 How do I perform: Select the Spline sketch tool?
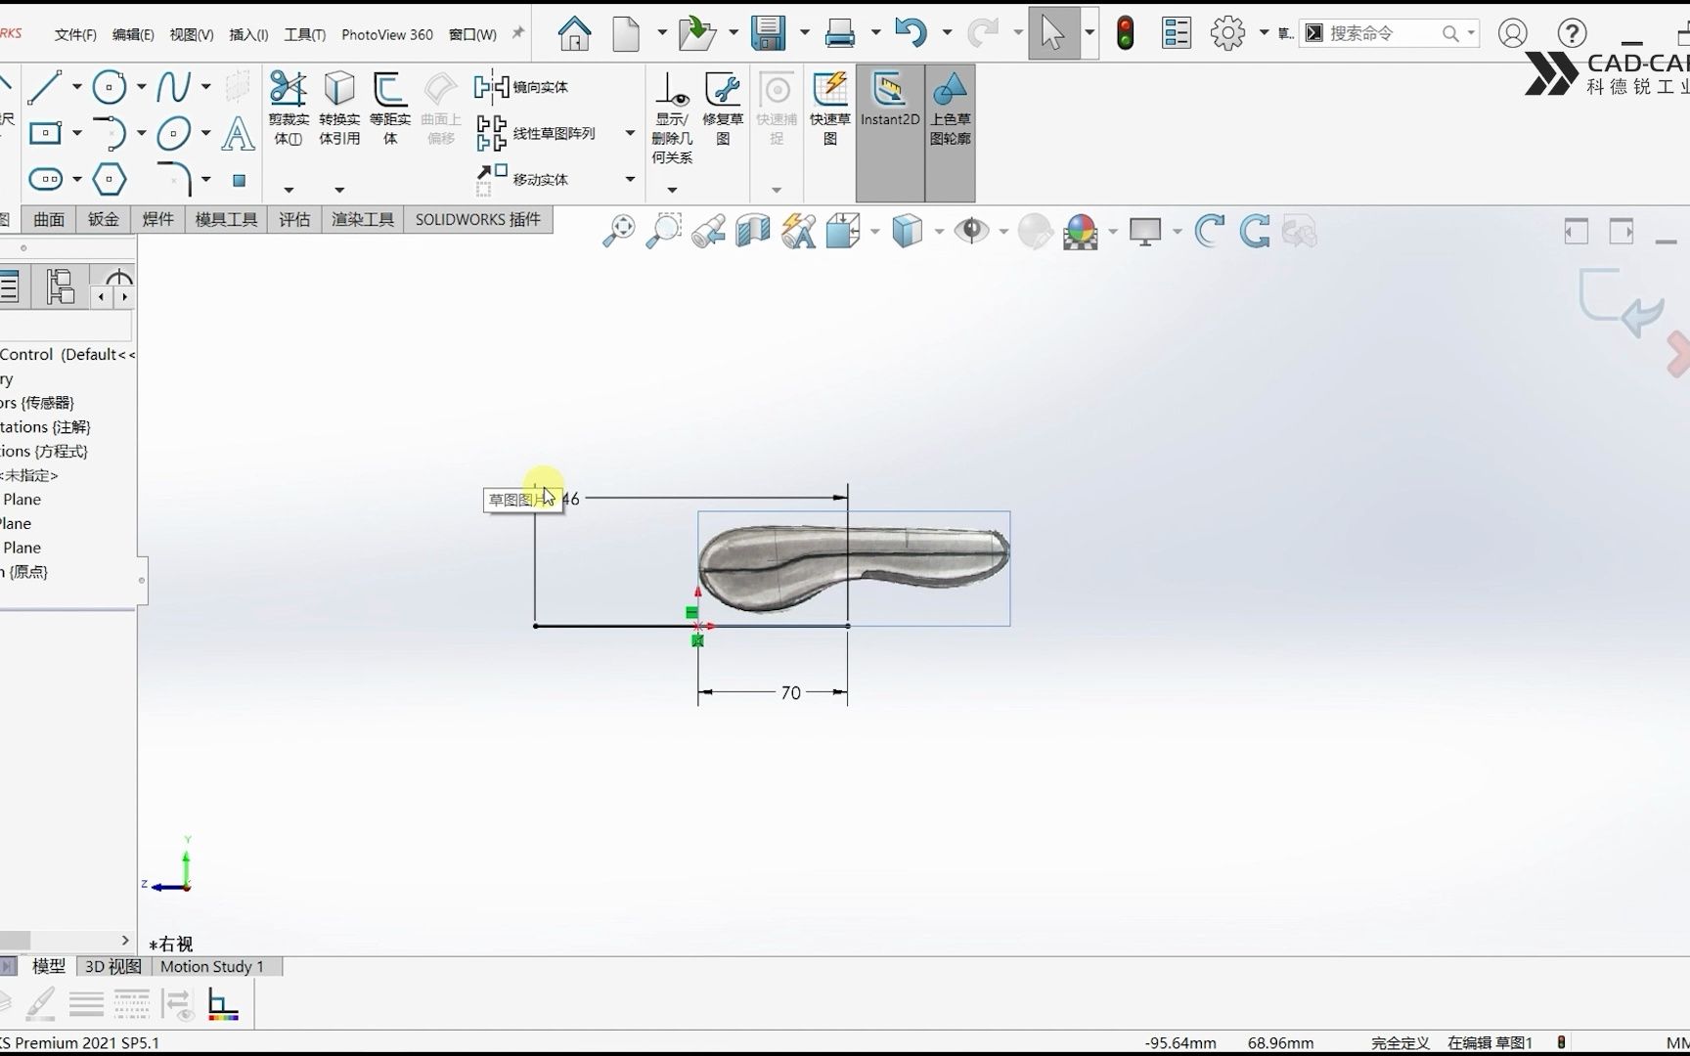coord(174,87)
